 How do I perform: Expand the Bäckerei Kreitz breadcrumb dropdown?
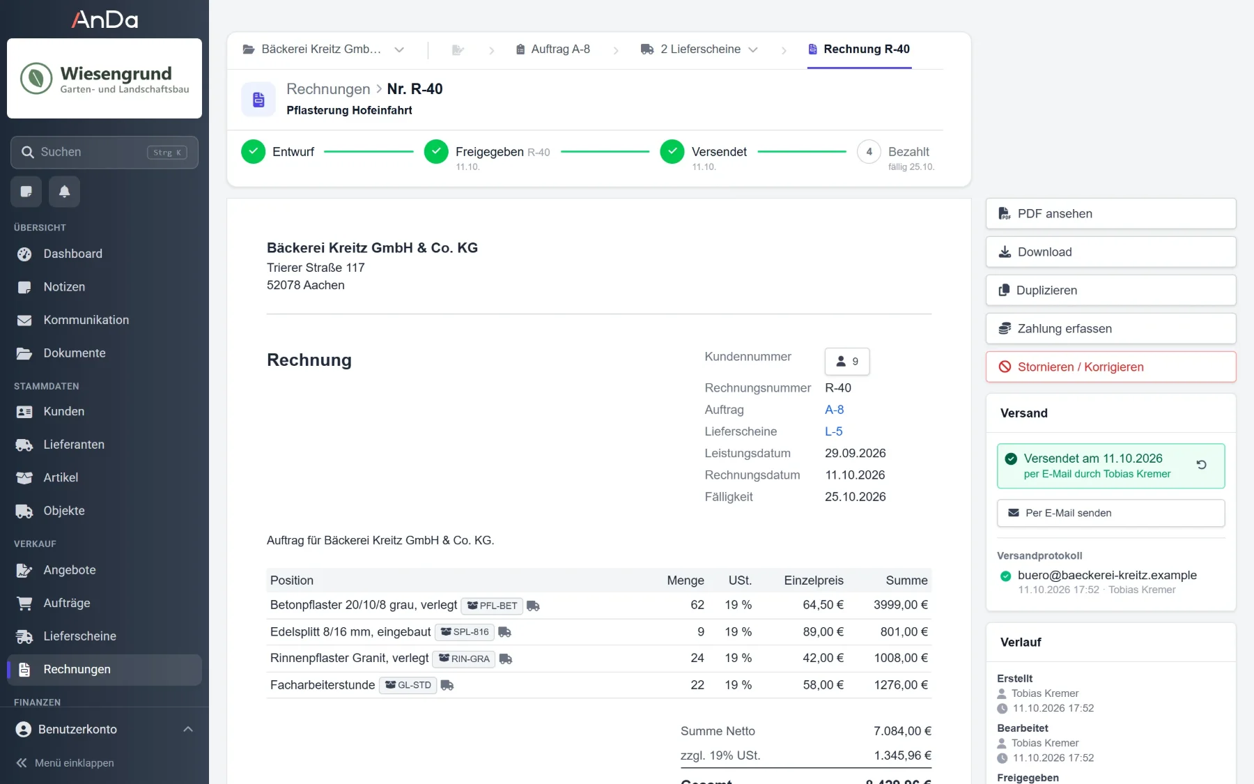[x=399, y=49]
